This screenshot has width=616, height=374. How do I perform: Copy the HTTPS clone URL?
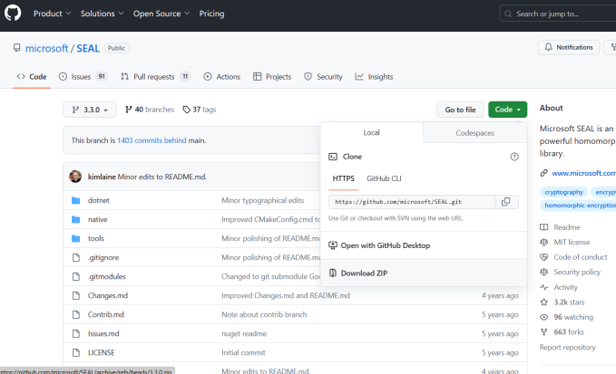[505, 202]
